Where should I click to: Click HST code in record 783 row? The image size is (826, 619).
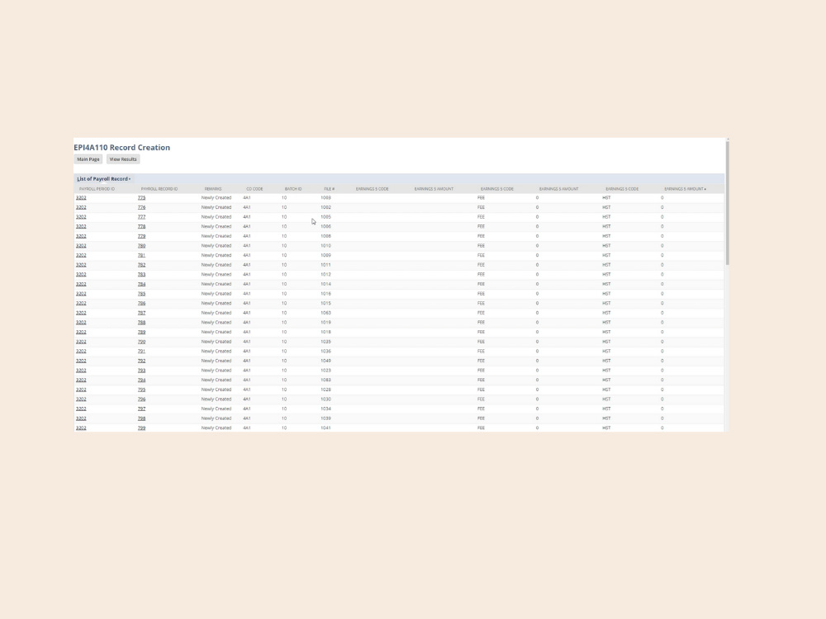click(x=606, y=274)
